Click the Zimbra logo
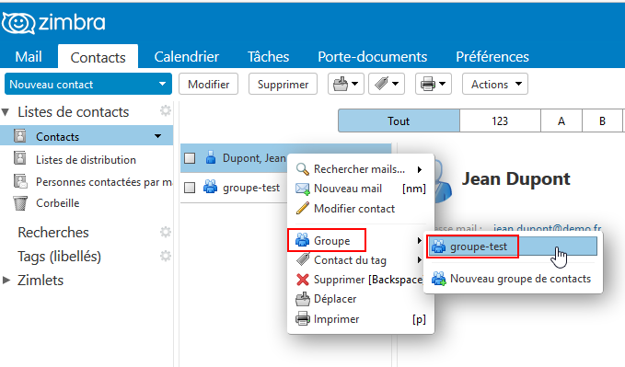Screen dimensions: 625x367 point(53,23)
